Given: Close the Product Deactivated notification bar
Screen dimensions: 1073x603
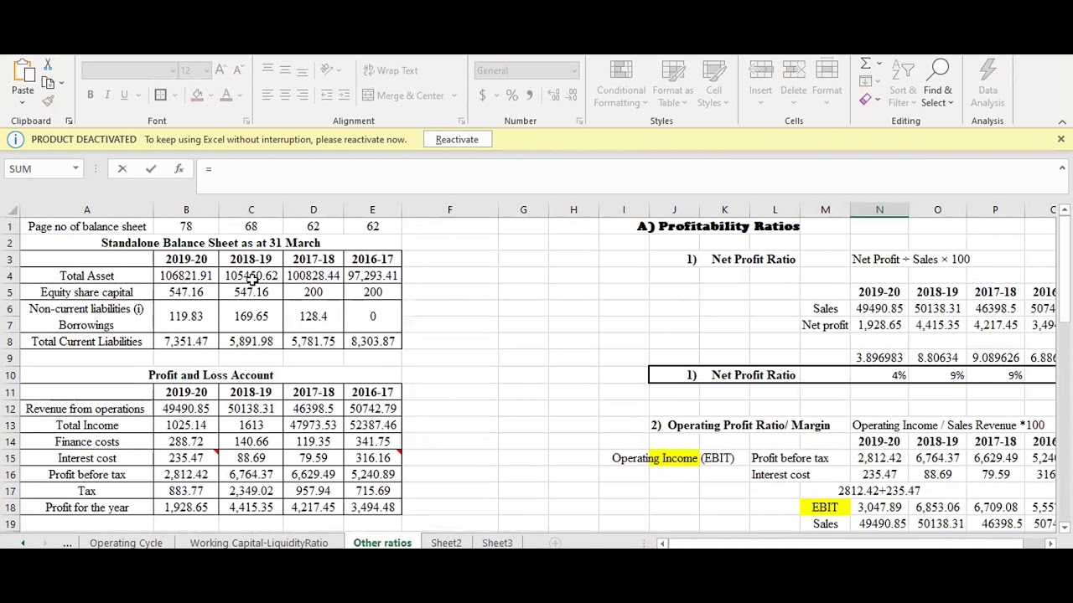Looking at the screenshot, I should [1060, 140].
